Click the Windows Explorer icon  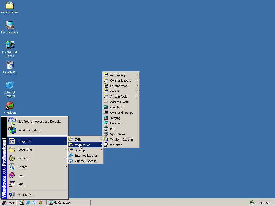click(106, 139)
